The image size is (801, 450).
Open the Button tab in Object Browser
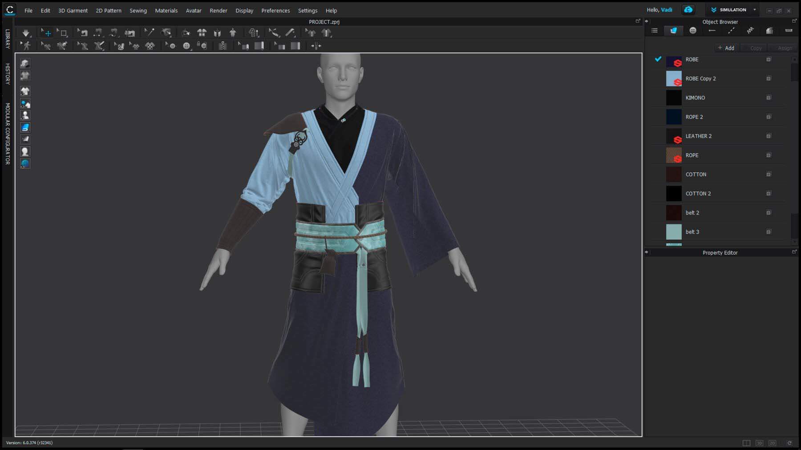tap(693, 31)
